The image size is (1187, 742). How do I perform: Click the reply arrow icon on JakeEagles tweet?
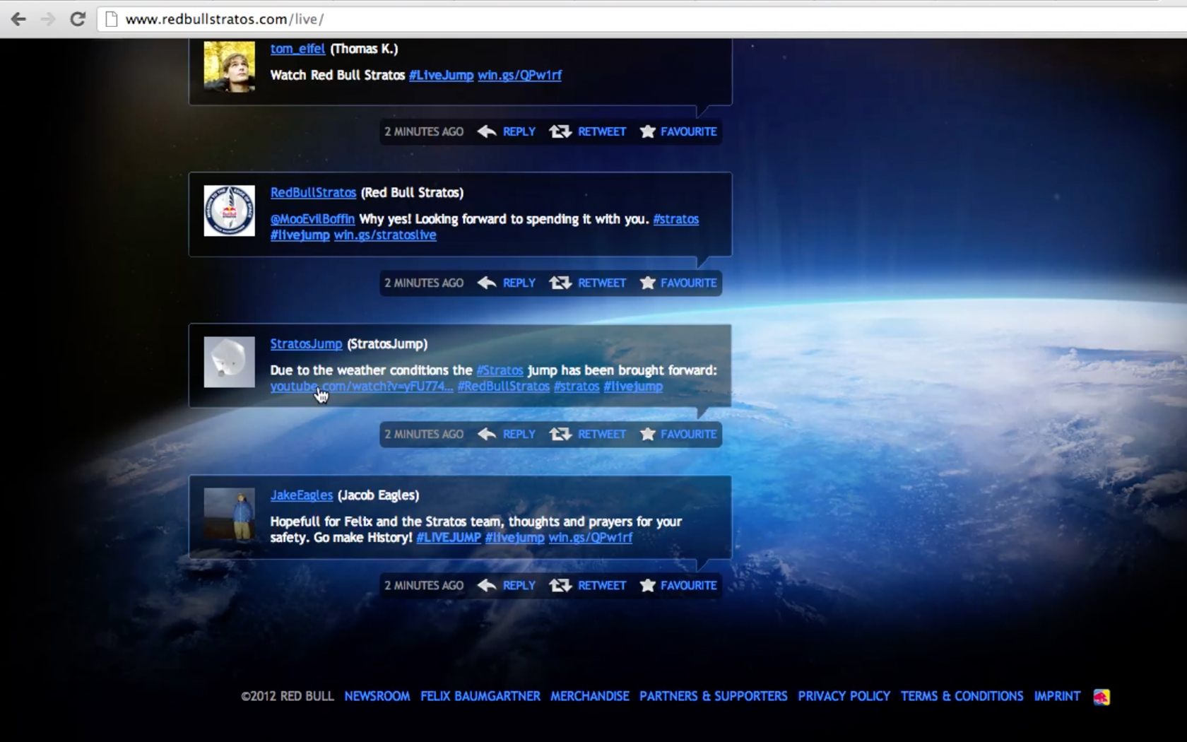[x=487, y=585]
